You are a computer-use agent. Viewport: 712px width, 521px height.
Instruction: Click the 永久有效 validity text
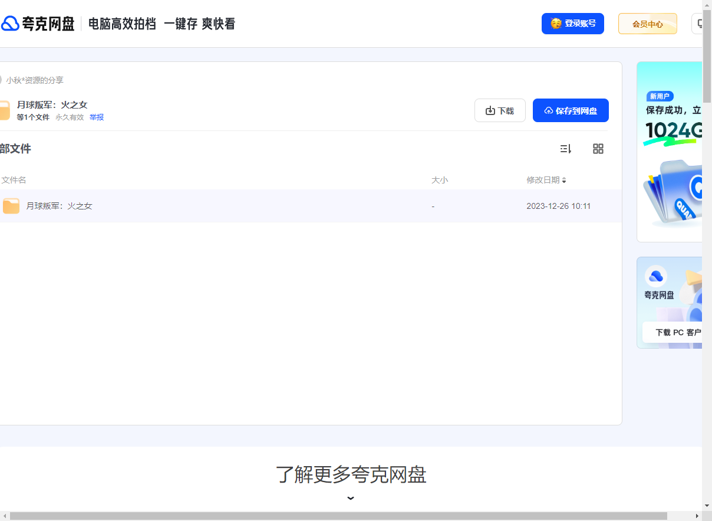tap(70, 117)
